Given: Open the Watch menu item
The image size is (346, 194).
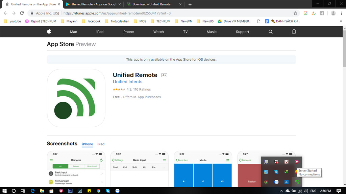Looking at the screenshot, I should (x=158, y=32).
